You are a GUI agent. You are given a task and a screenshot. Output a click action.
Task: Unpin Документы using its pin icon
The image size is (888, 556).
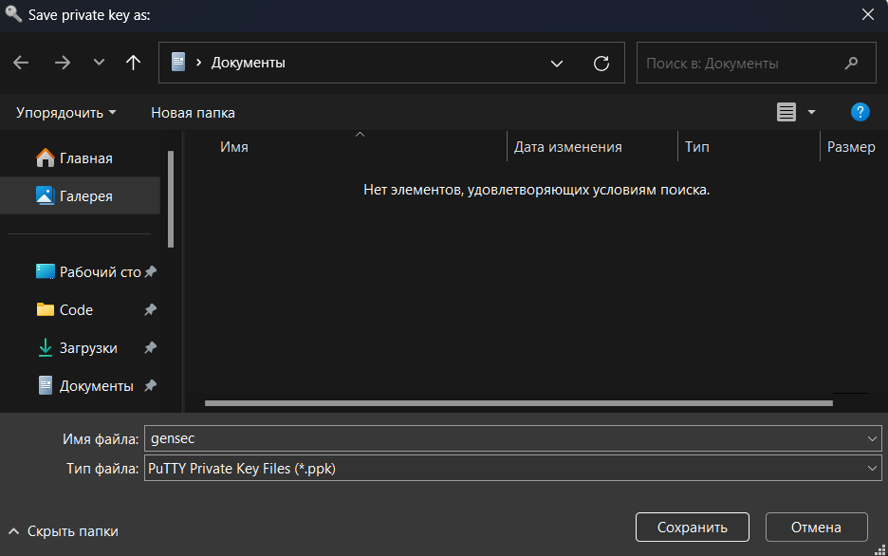(x=150, y=385)
